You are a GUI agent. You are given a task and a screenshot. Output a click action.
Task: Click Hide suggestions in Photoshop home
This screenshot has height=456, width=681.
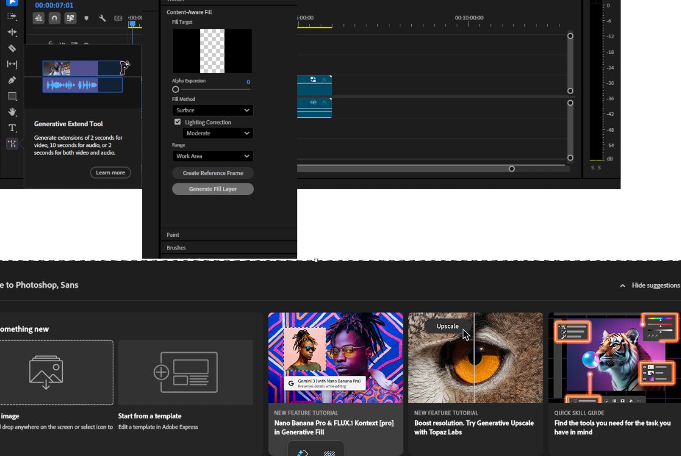click(x=655, y=285)
